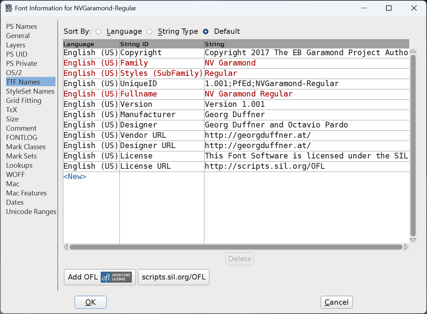Click the Add OFL button
This screenshot has height=314, width=427.
100,277
